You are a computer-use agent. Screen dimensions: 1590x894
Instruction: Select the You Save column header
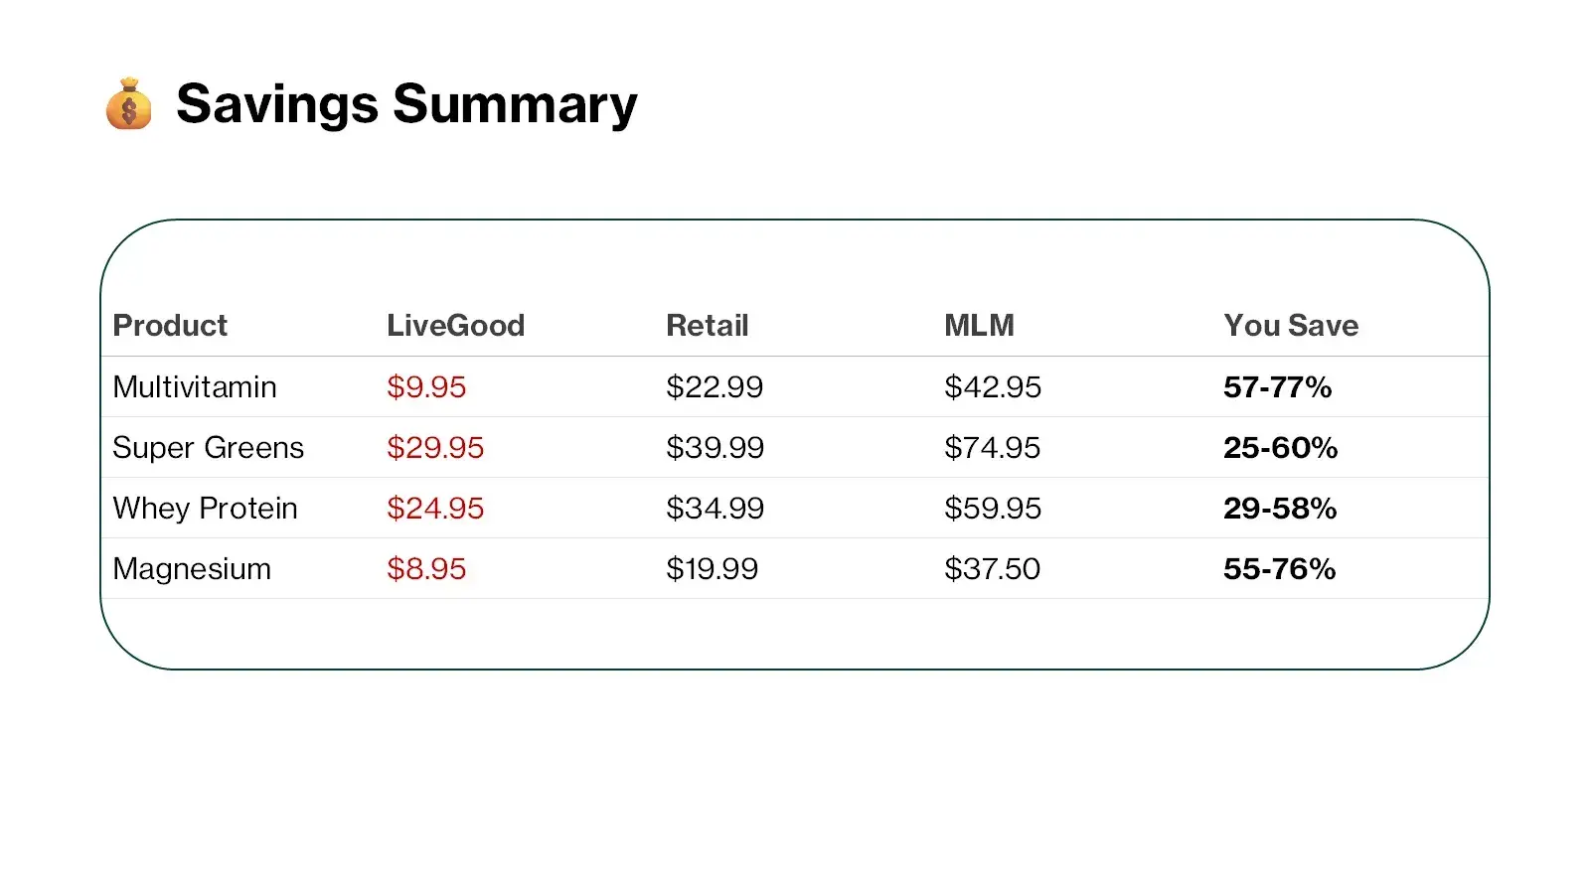point(1290,326)
